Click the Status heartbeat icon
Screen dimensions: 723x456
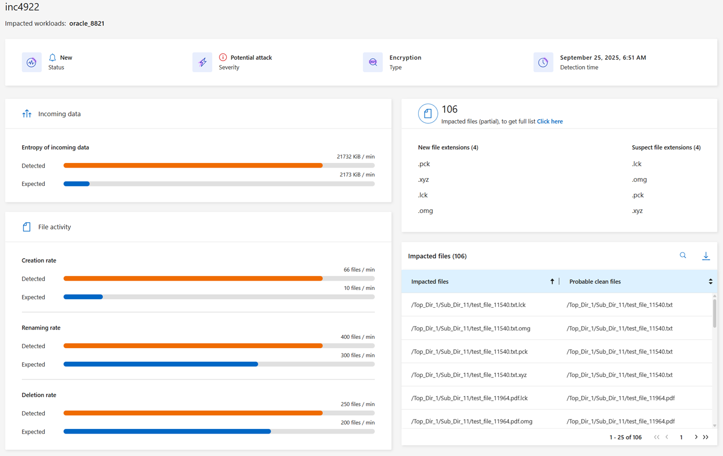pyautogui.click(x=31, y=62)
